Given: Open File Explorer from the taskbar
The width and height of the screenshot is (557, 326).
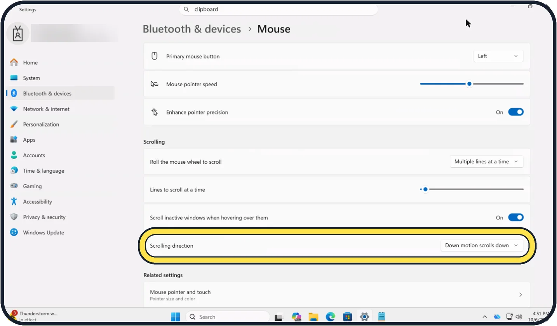Looking at the screenshot, I should pyautogui.click(x=313, y=317).
